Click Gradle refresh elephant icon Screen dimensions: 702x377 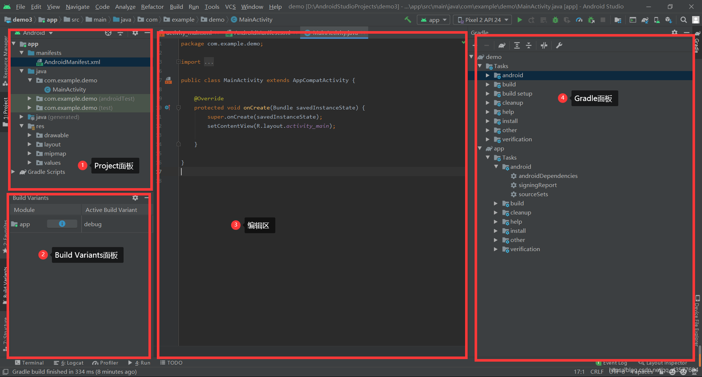[502, 45]
